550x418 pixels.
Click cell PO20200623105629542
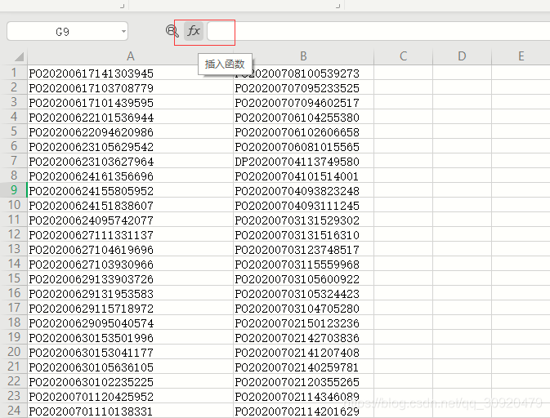click(131, 146)
